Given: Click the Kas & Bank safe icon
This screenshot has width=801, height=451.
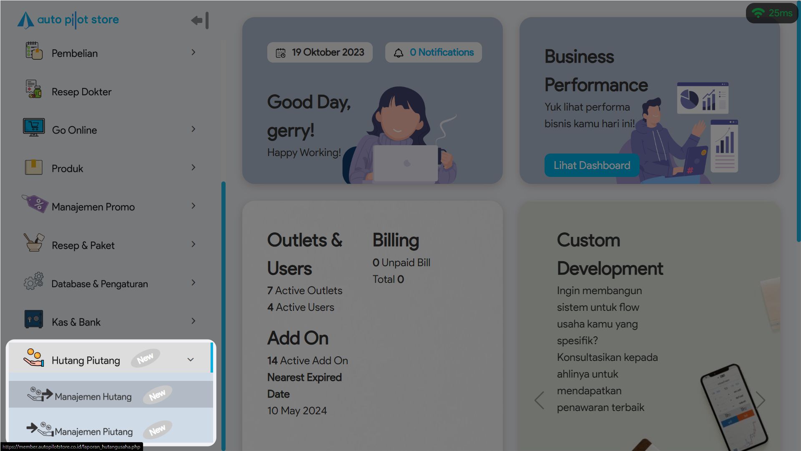Looking at the screenshot, I should click(x=34, y=320).
